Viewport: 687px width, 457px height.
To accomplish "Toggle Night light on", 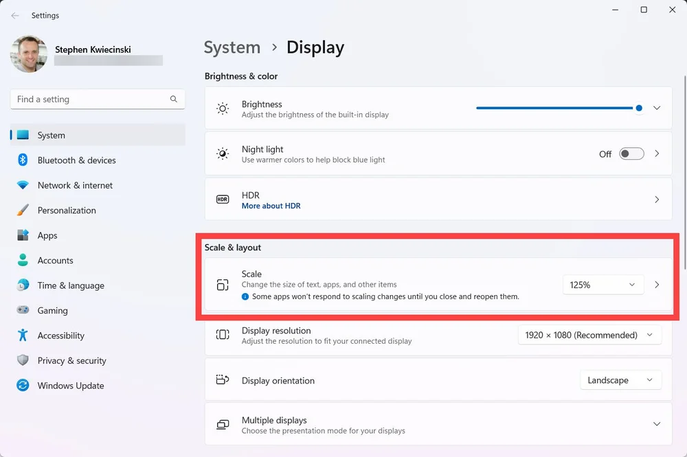I will click(x=631, y=153).
